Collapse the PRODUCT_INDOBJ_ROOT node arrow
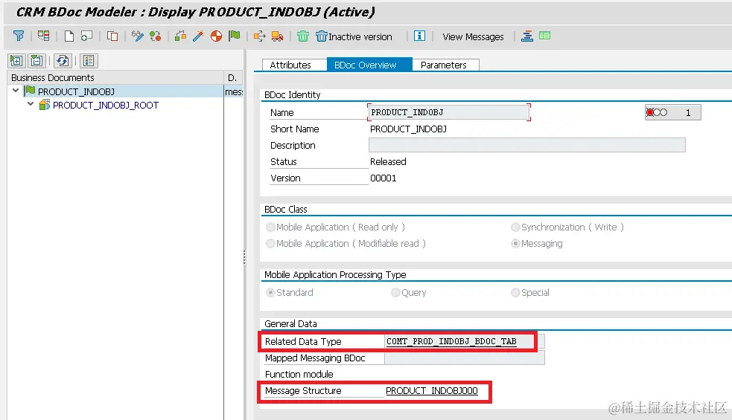Screen dimensions: 732x420 pos(31,104)
